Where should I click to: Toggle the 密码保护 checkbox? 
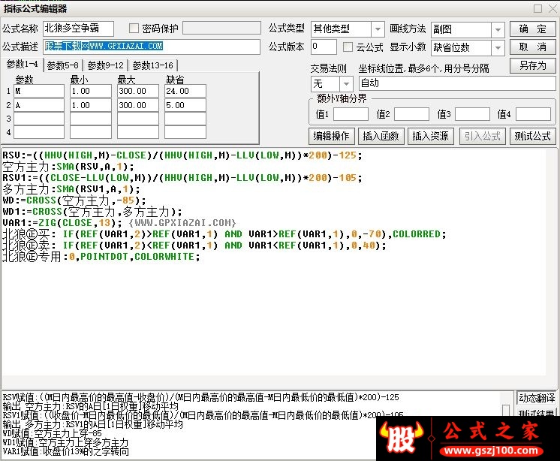coord(134,29)
